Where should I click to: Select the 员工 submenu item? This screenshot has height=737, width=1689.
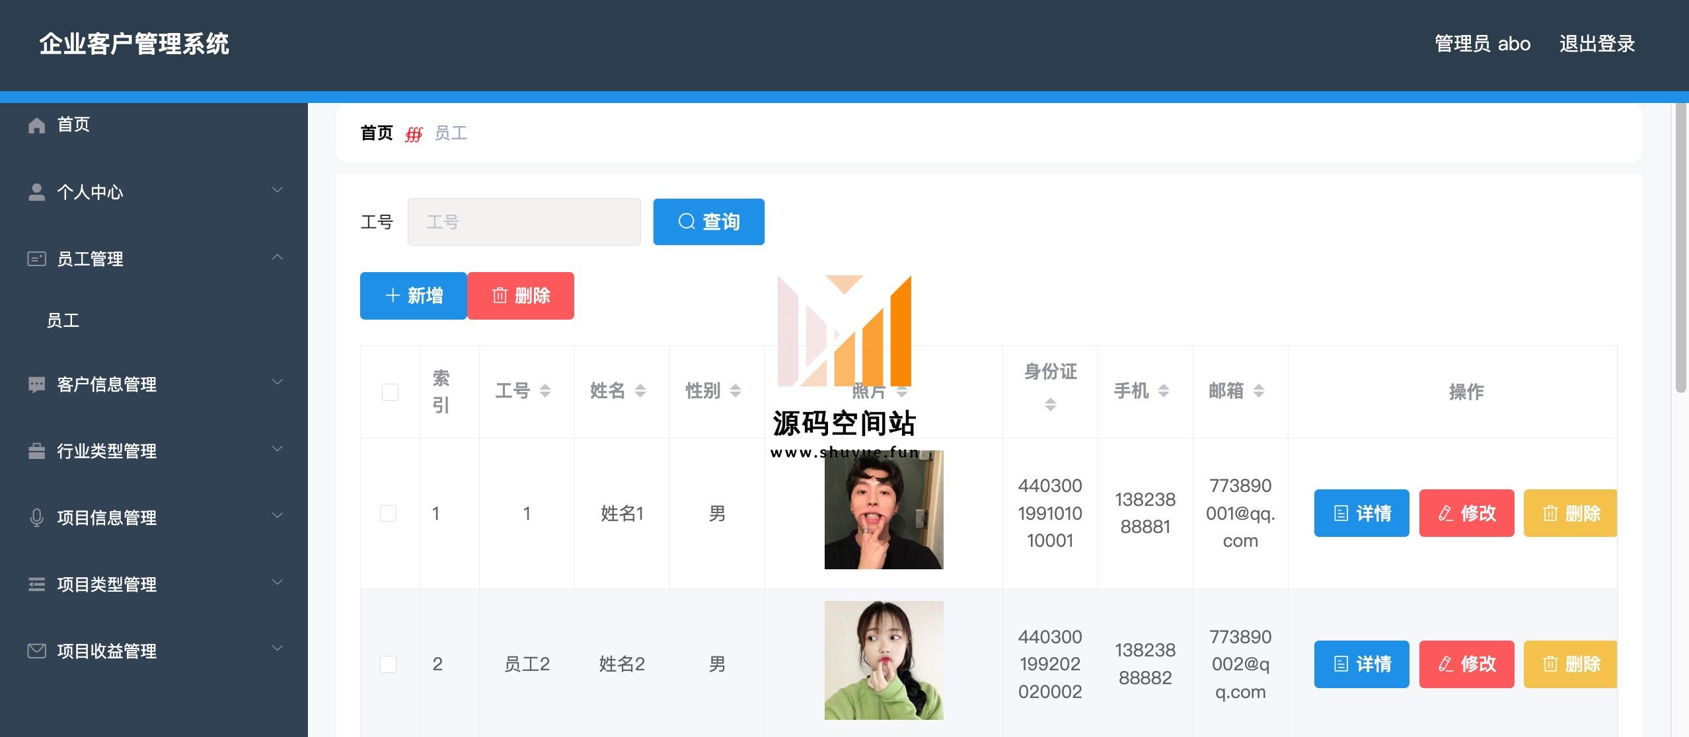154,321
